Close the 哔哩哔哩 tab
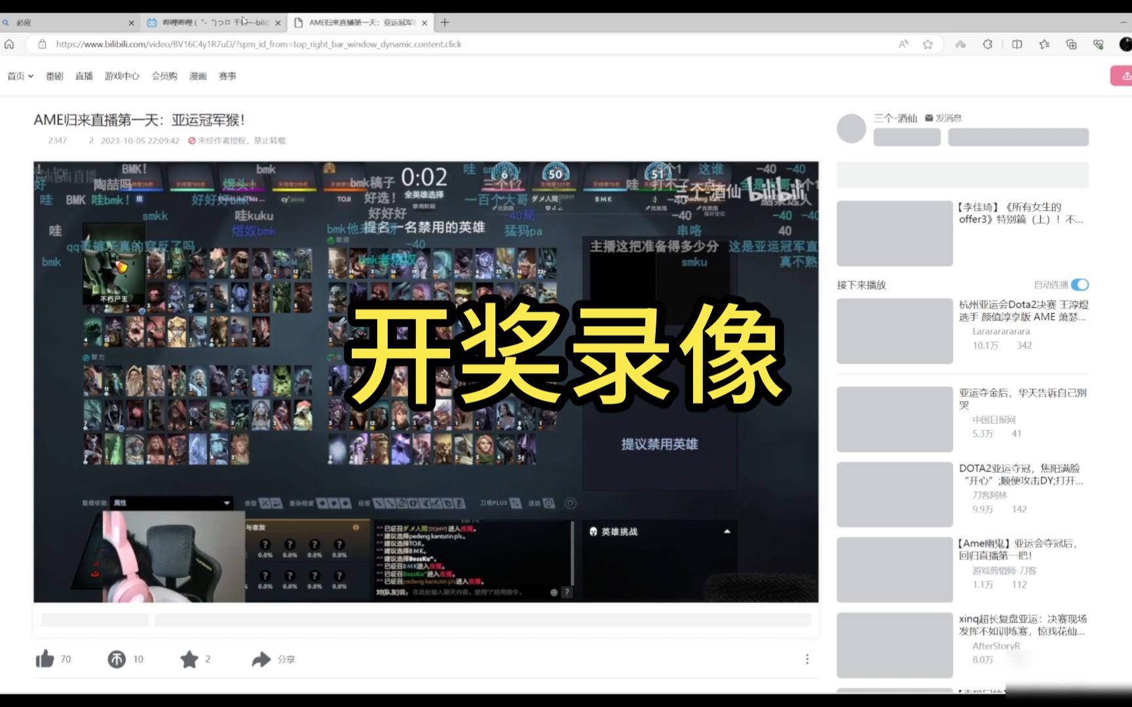This screenshot has height=707, width=1132. click(278, 22)
